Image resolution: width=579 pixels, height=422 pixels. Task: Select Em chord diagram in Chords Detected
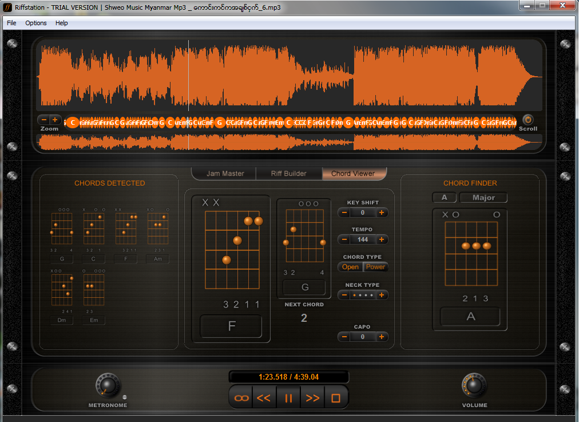[94, 290]
